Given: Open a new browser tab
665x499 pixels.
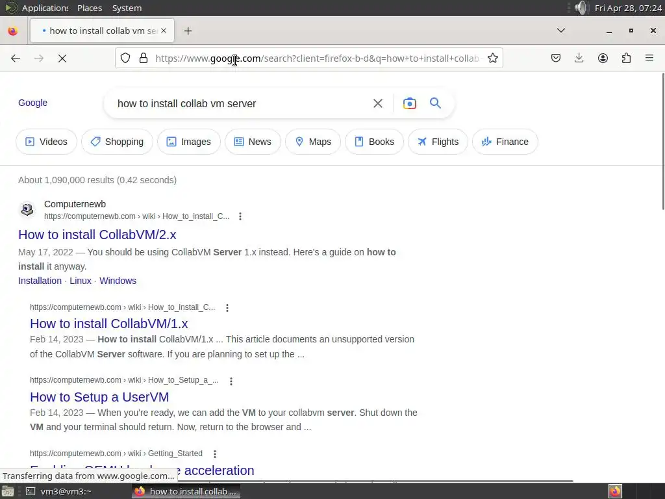Looking at the screenshot, I should pyautogui.click(x=188, y=31).
